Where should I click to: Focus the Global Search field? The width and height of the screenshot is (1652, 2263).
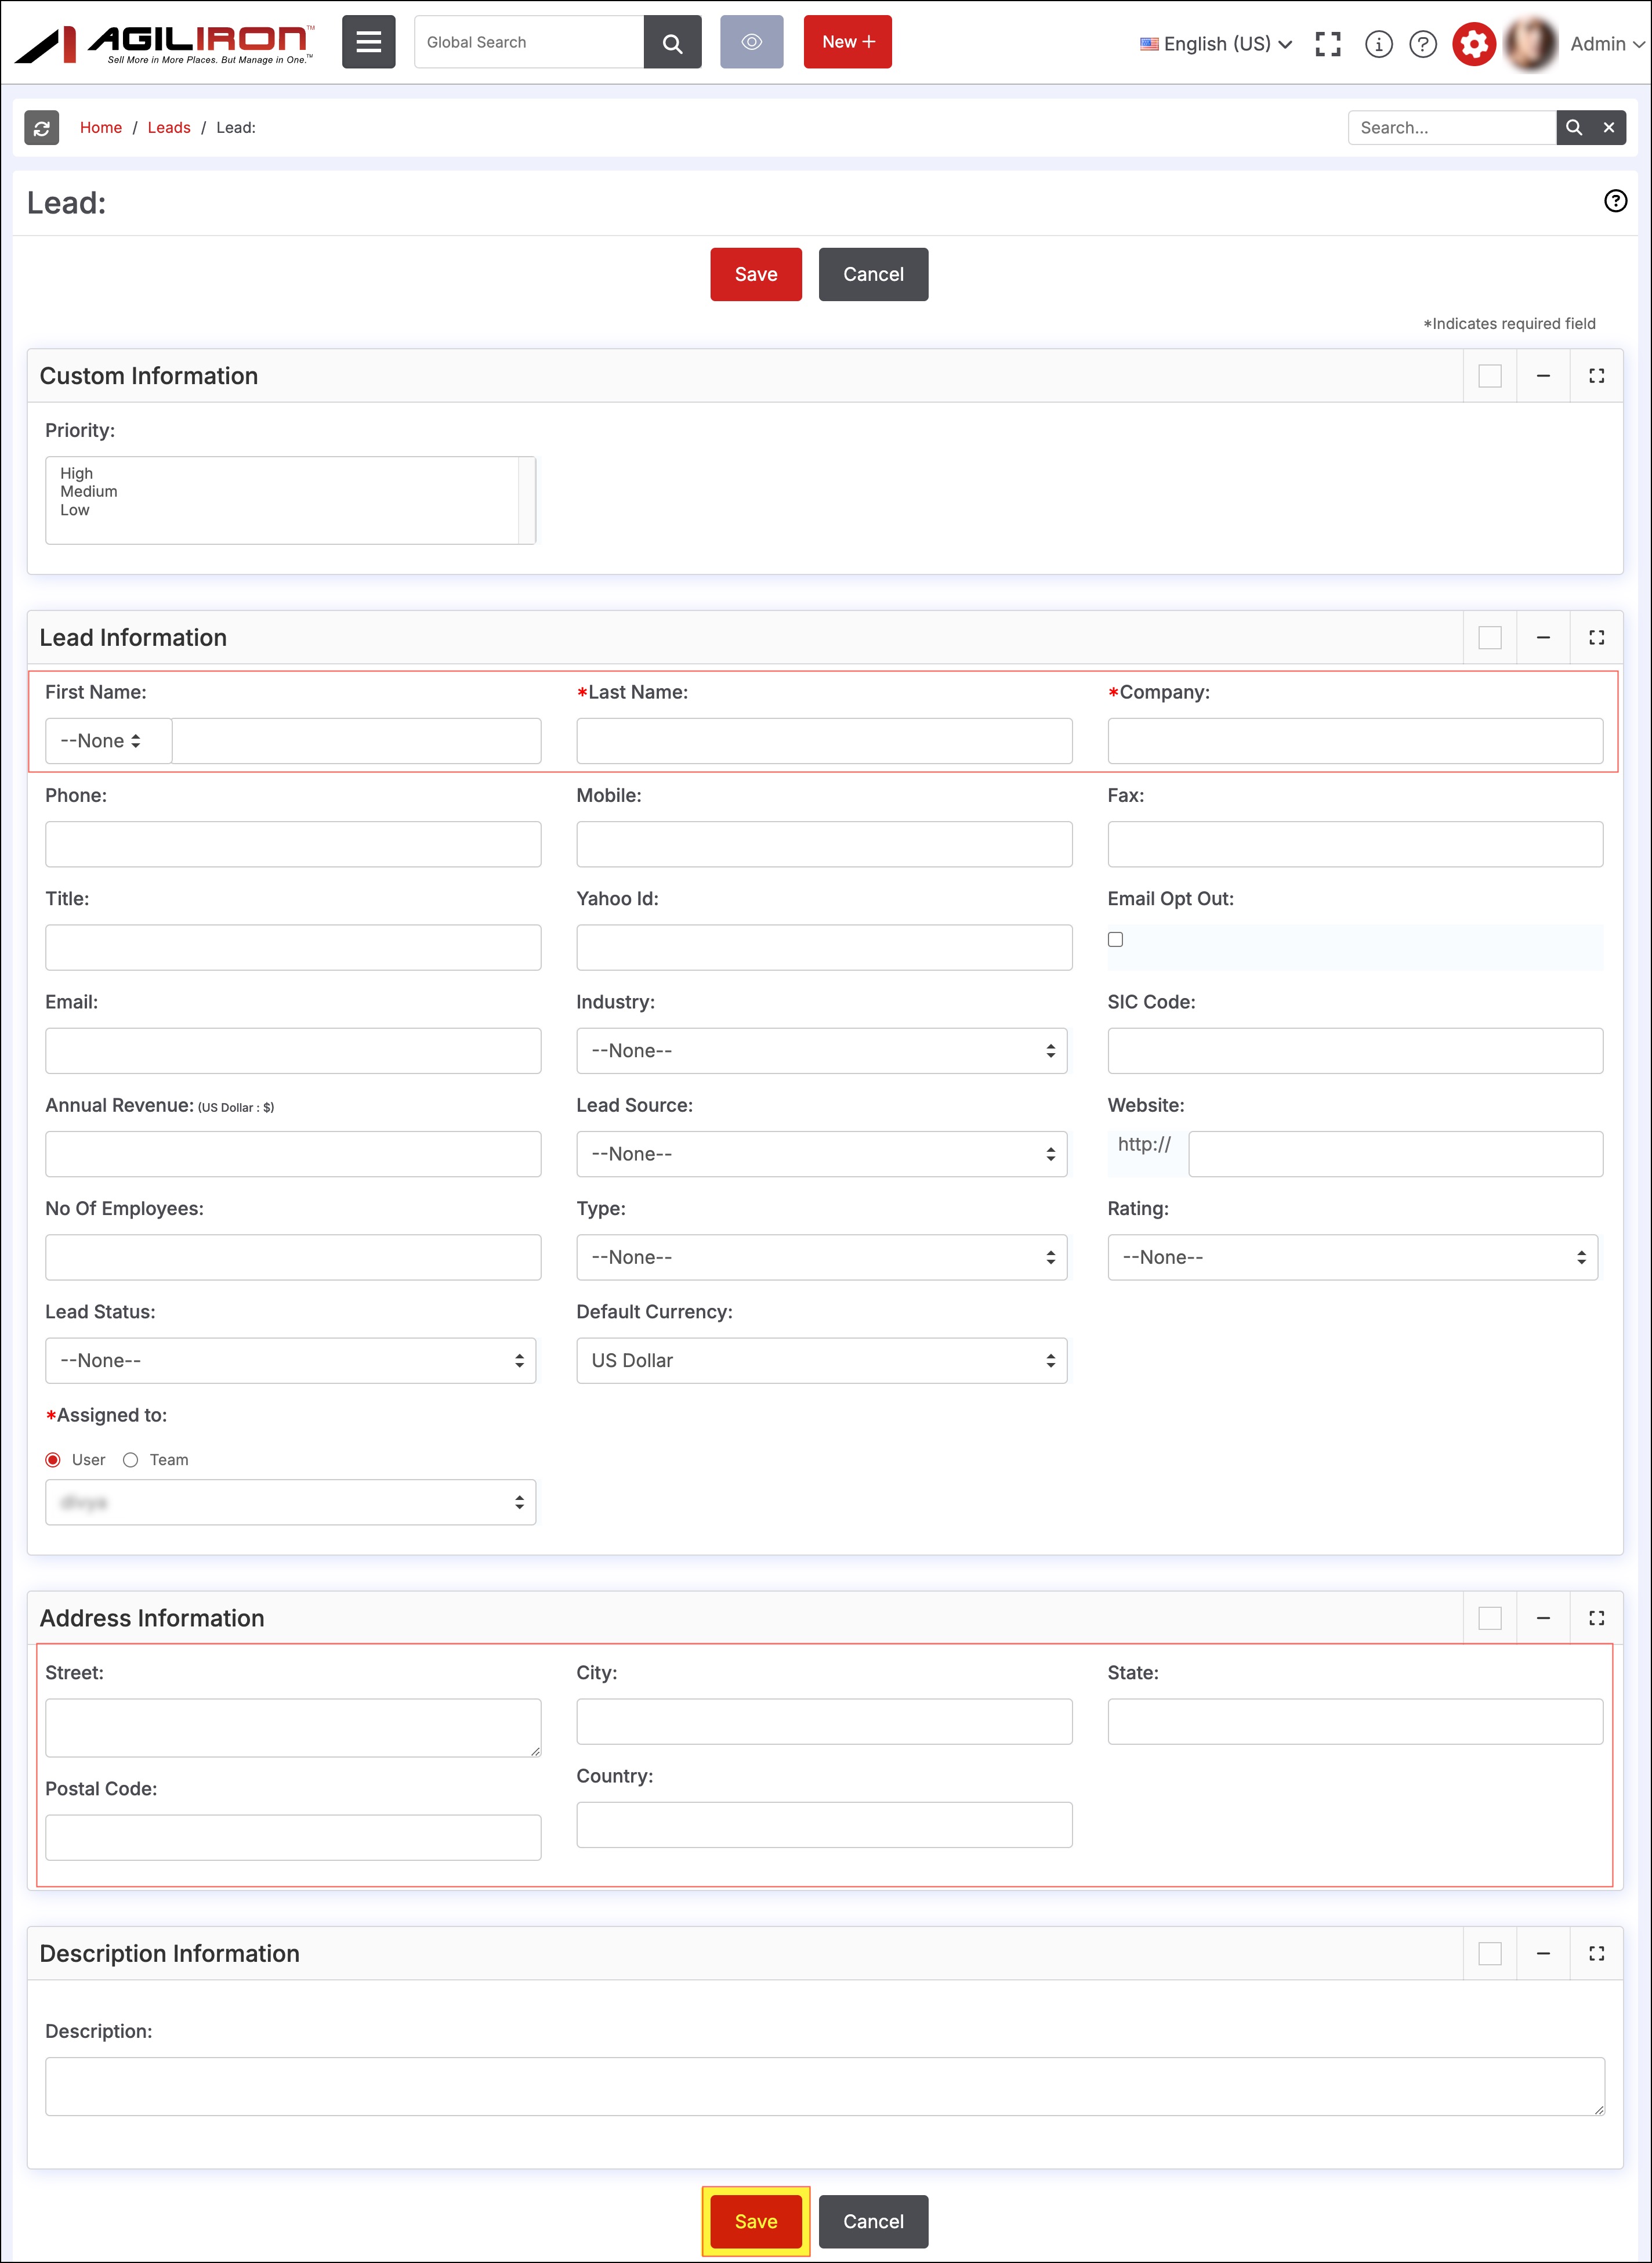pos(529,42)
